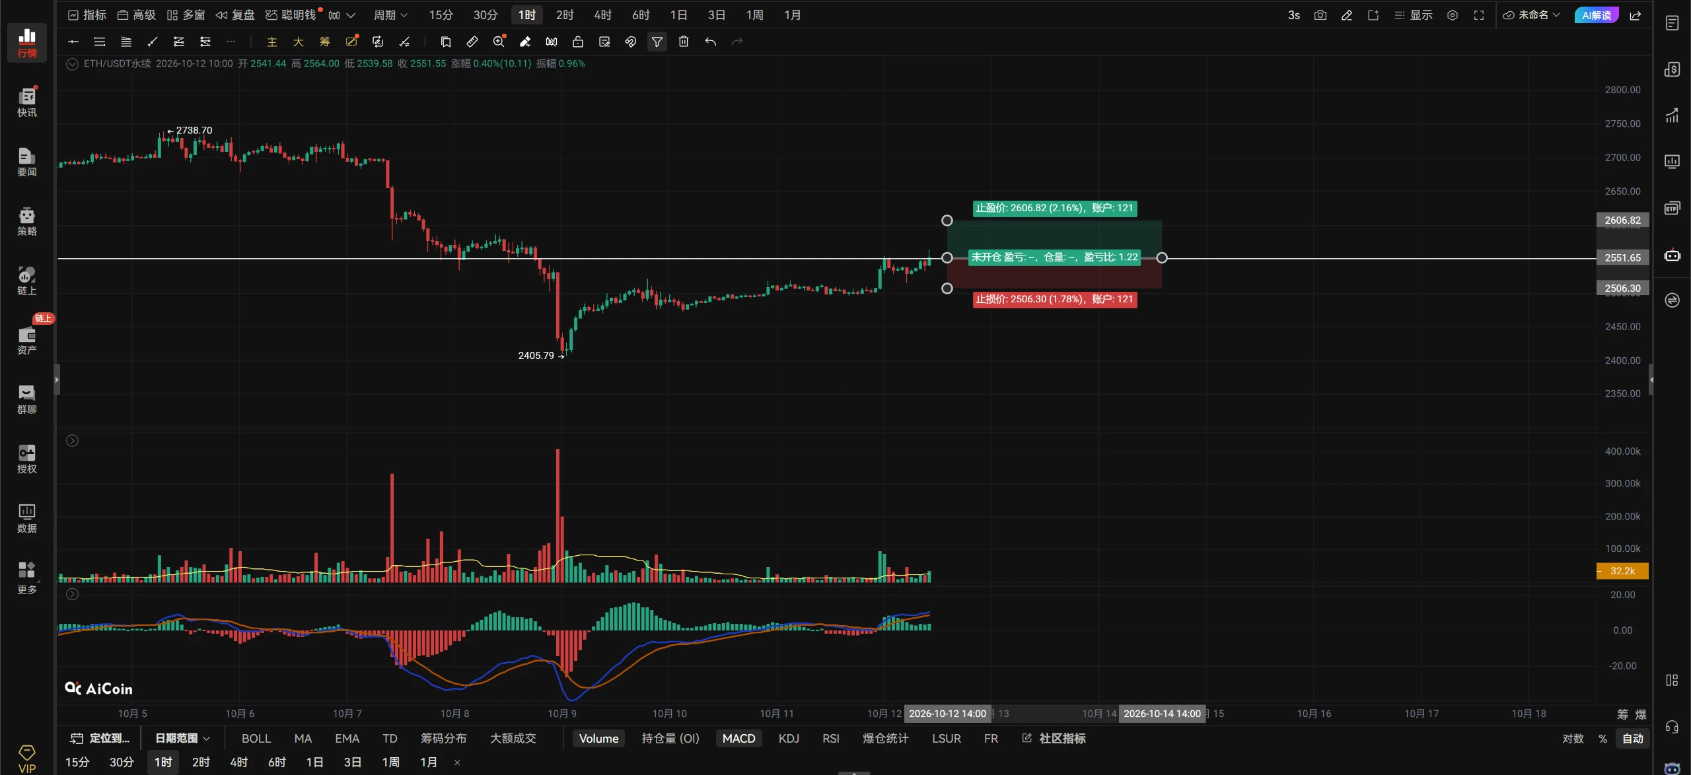The height and width of the screenshot is (775, 1691).
Task: Collapse the volume sub-chart pane arrow
Action: pos(73,440)
